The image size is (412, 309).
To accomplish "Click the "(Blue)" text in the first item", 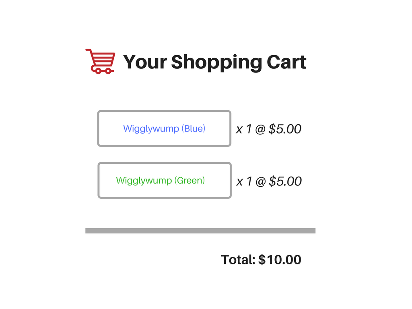I will [x=194, y=128].
